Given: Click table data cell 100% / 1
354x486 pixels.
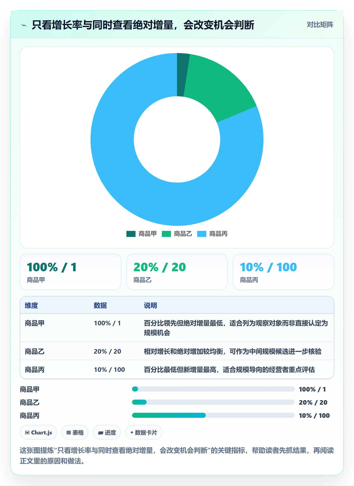Looking at the screenshot, I should [x=107, y=323].
